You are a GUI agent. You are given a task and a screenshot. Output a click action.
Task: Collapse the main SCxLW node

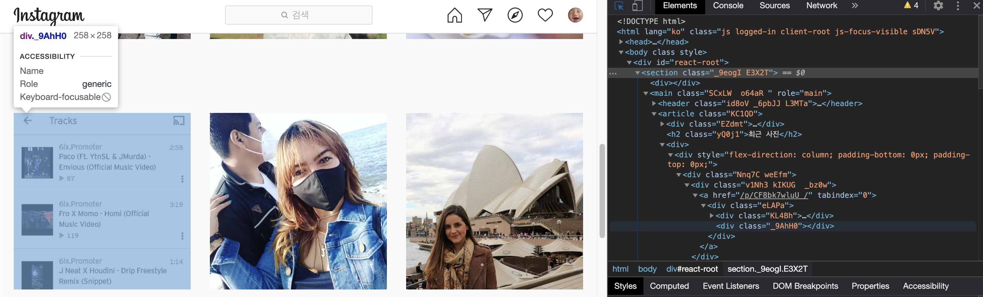click(x=646, y=93)
